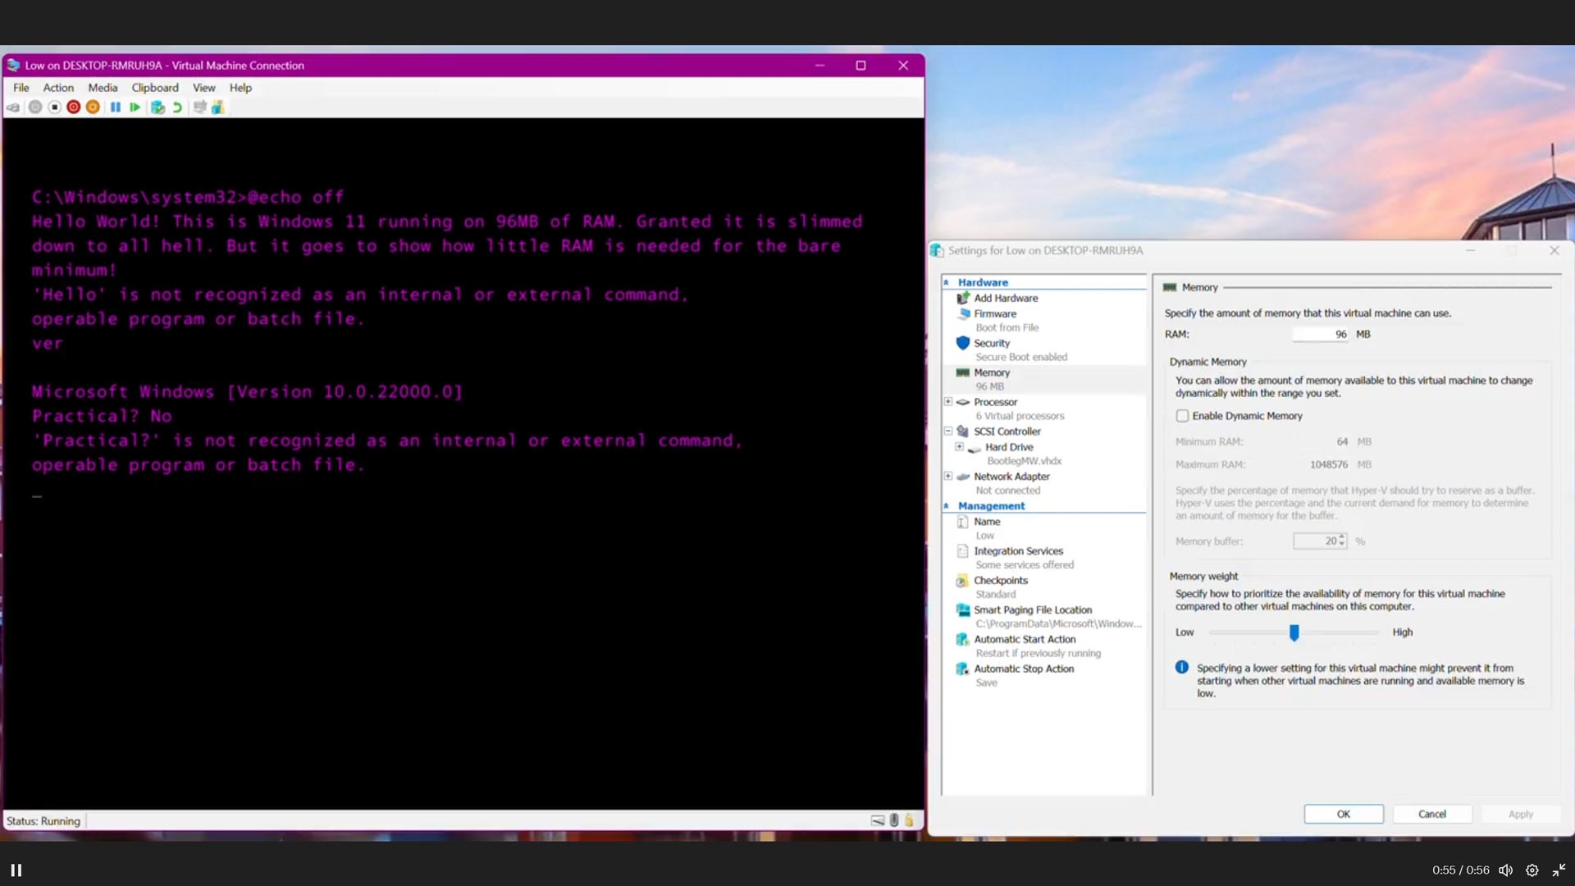The width and height of the screenshot is (1575, 886).
Task: Click the red Shut Down toolbar icon
Action: click(74, 107)
